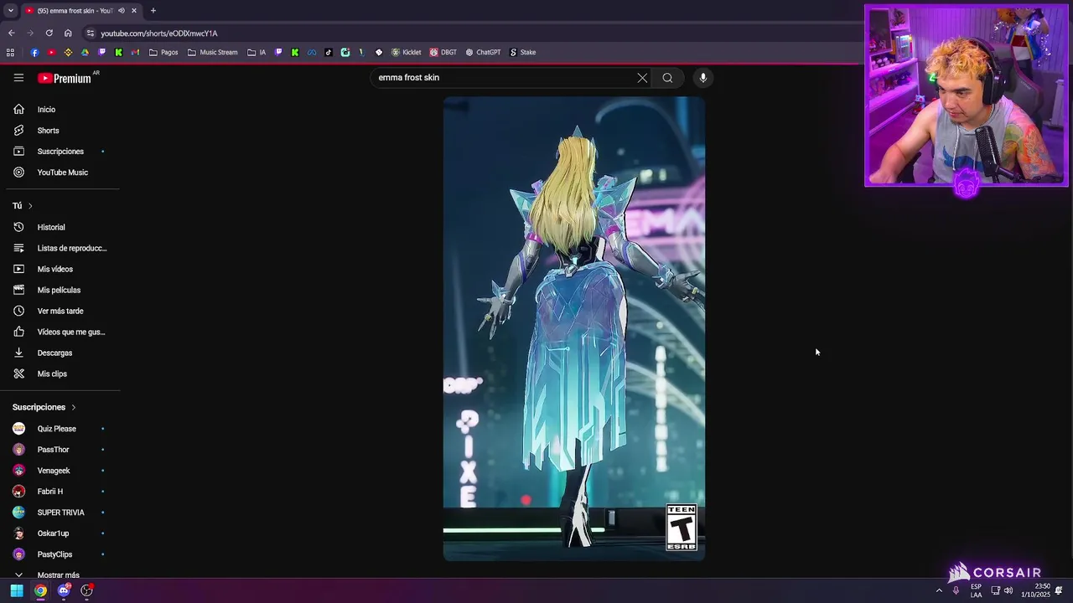The height and width of the screenshot is (603, 1073).
Task: Open the IA bookmarks folder
Action: [257, 52]
